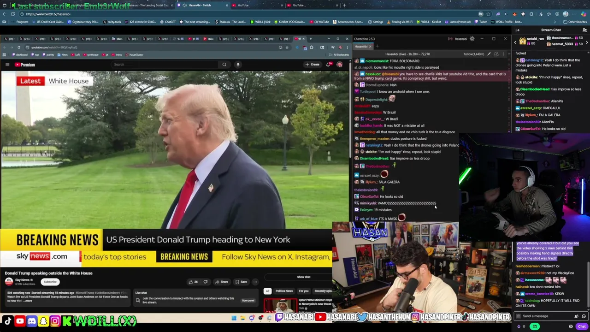Select the For you filter chip
The width and height of the screenshot is (590, 332).
pos(303,291)
